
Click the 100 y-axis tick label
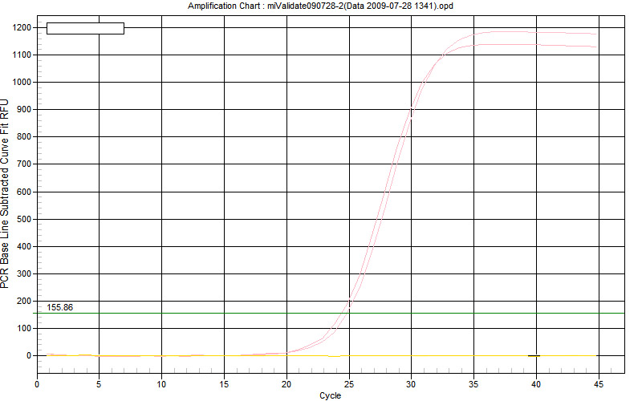(24, 328)
